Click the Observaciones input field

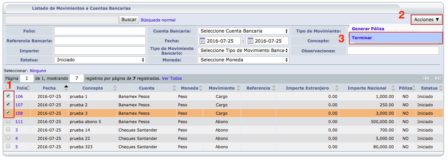[x=393, y=51]
